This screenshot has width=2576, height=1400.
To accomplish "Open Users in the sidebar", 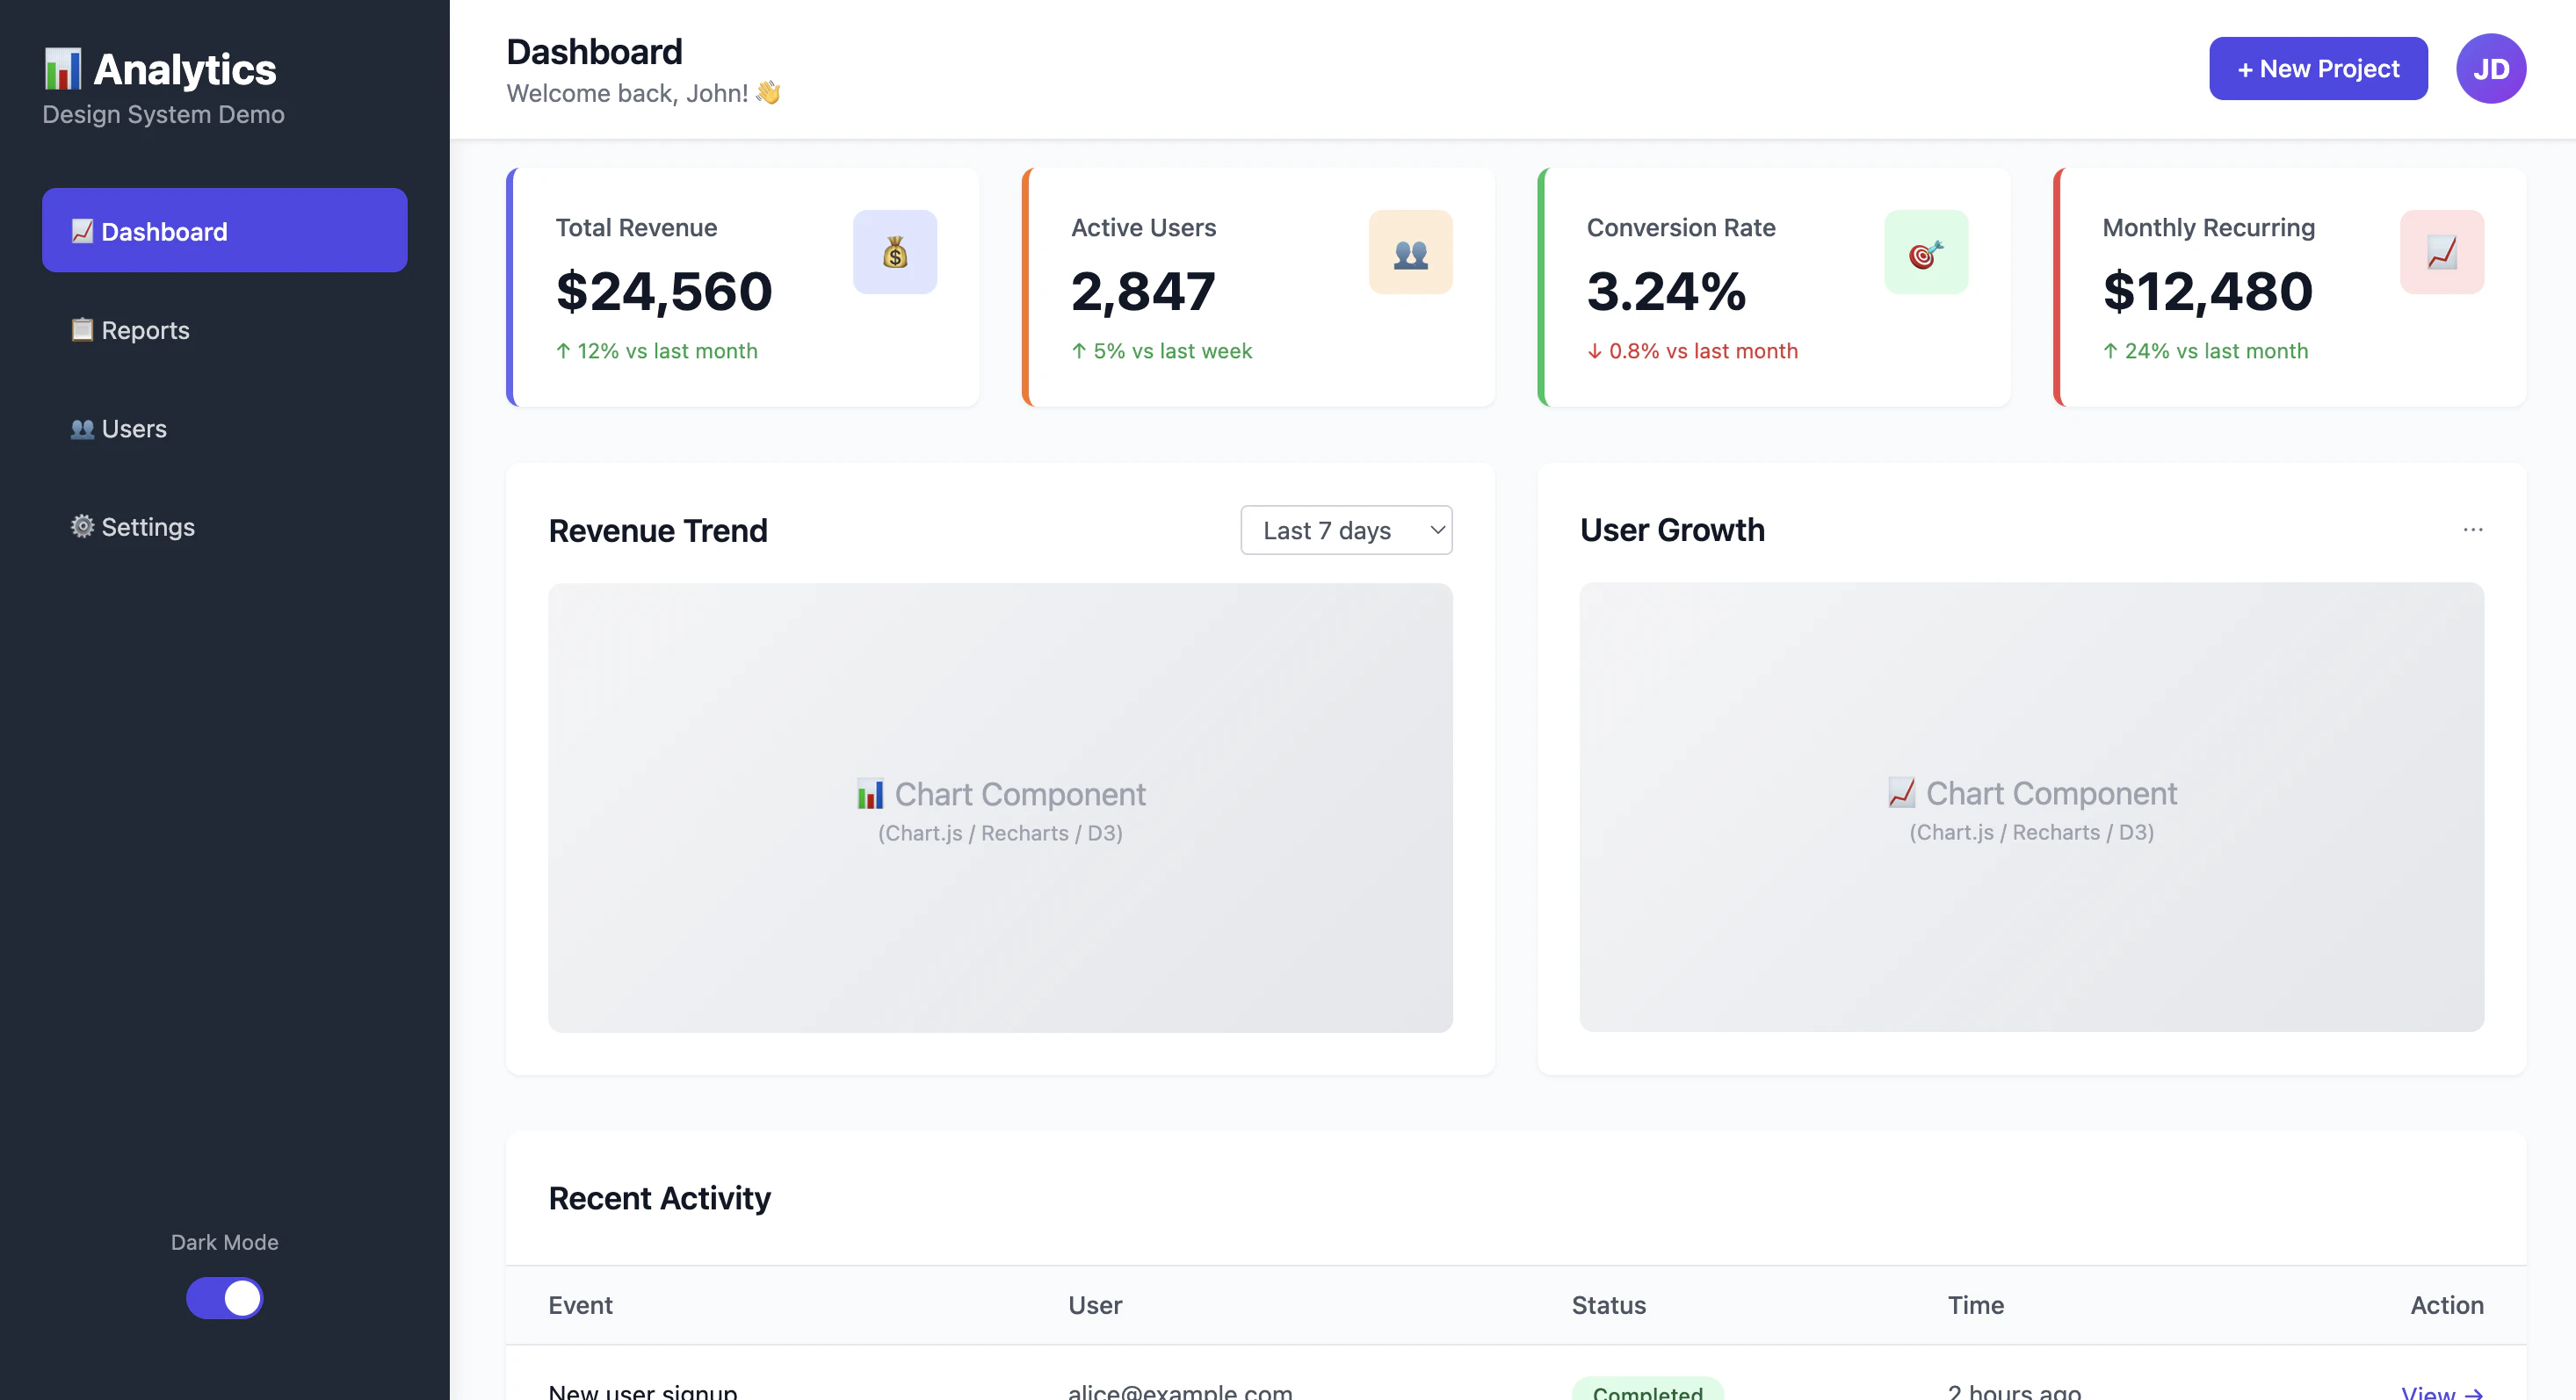I will tap(225, 429).
